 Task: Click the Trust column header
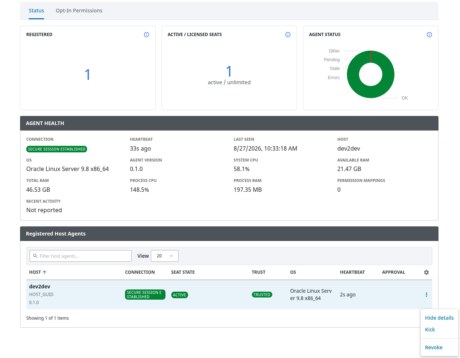[x=258, y=272]
